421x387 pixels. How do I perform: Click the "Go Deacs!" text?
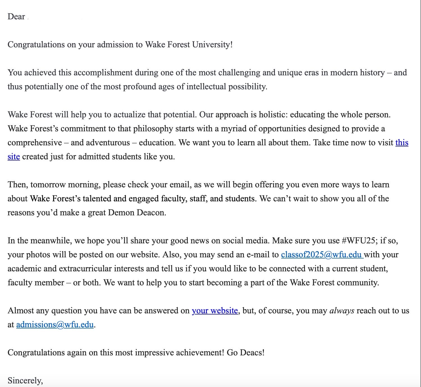pyautogui.click(x=246, y=353)
